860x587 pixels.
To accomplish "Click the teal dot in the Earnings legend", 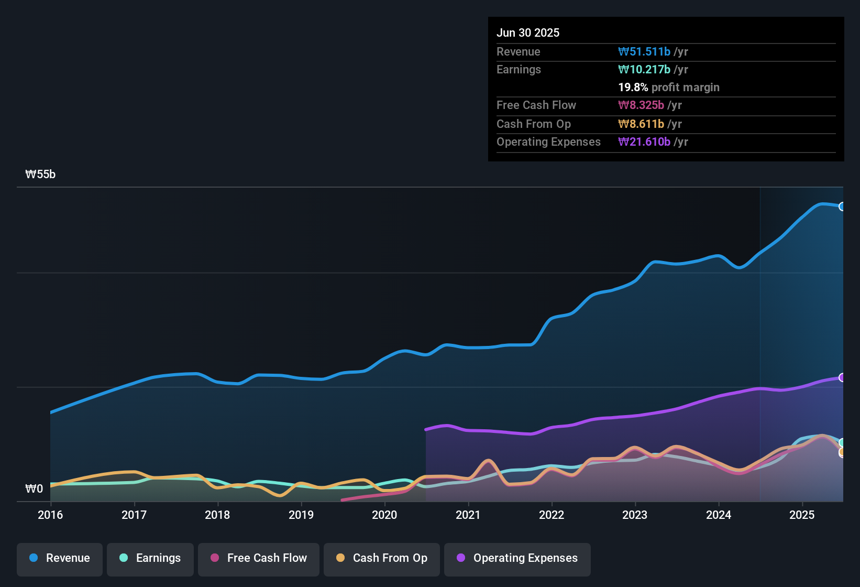I will (x=124, y=558).
